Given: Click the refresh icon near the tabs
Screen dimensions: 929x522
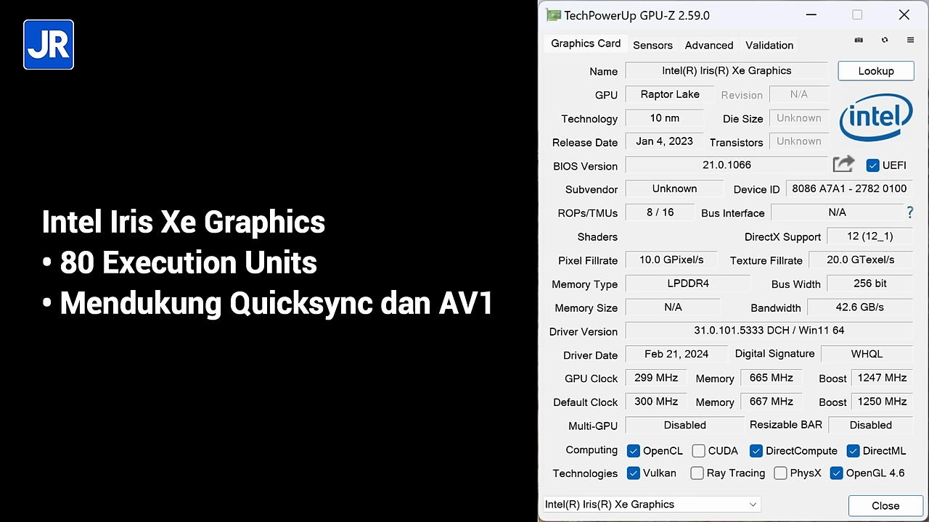Looking at the screenshot, I should tap(885, 41).
